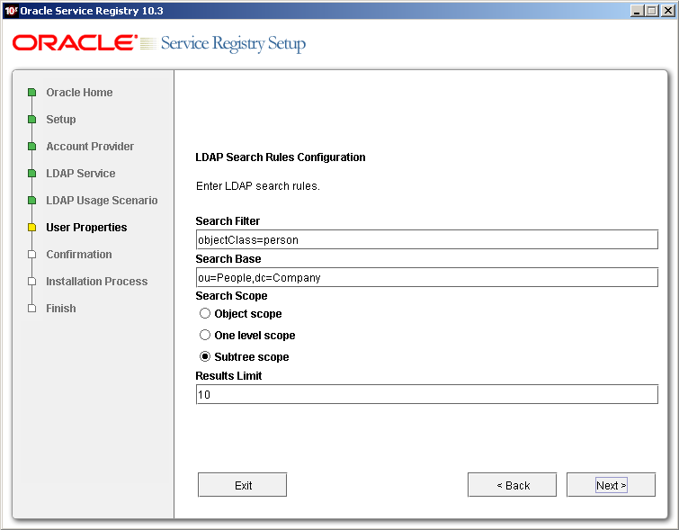
Task: Click the Oracle Service Registry title bar icon
Action: coord(11,11)
